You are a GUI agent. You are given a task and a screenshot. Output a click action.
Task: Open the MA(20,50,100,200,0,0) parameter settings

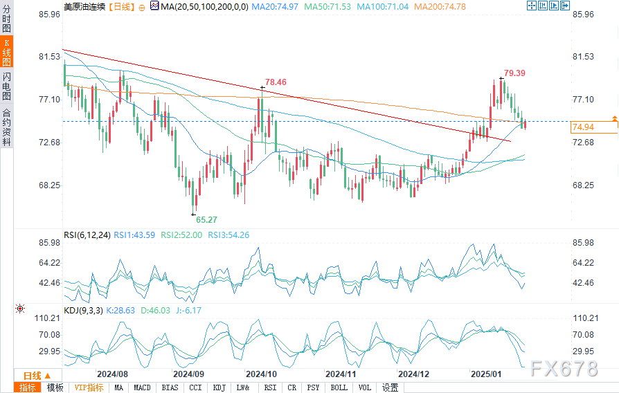click(x=204, y=7)
